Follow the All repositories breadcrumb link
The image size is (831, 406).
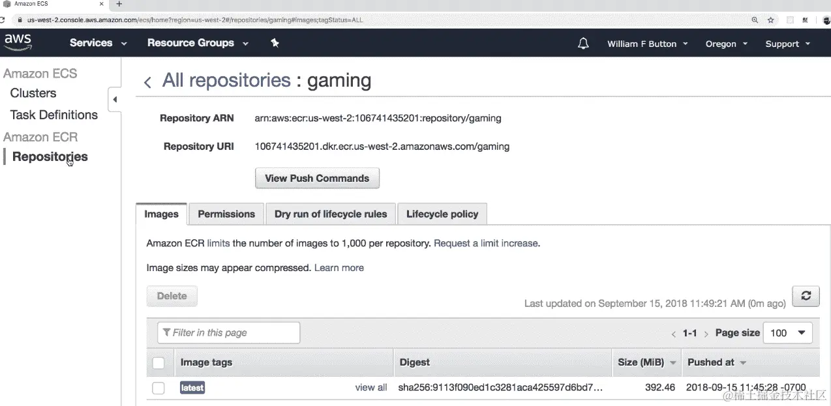click(226, 80)
